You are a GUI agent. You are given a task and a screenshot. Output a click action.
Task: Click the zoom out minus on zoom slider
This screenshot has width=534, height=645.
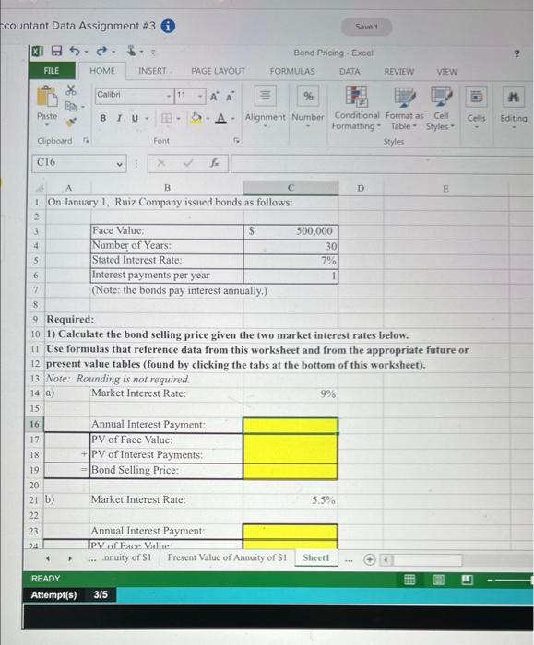(491, 580)
